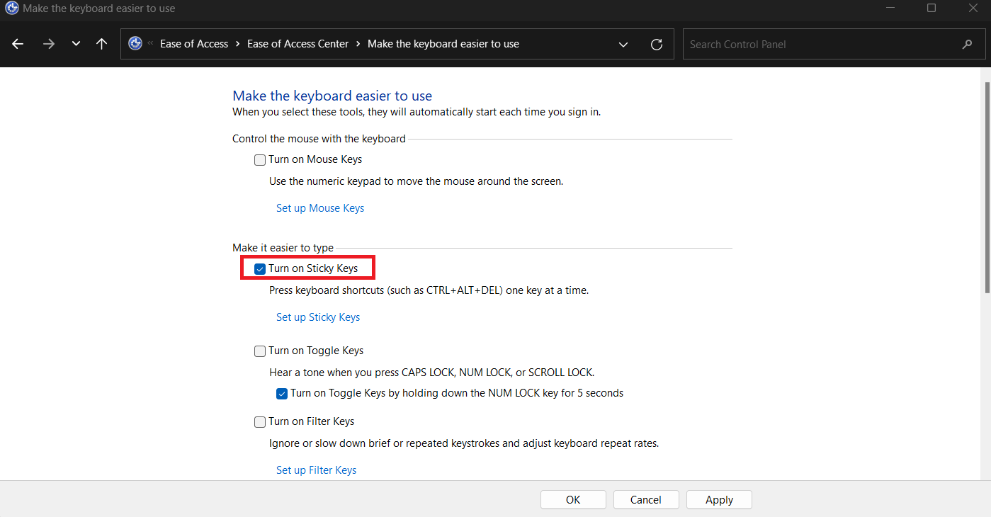Image resolution: width=991 pixels, height=517 pixels.
Task: Click the window title bar app icon
Action: [12, 8]
